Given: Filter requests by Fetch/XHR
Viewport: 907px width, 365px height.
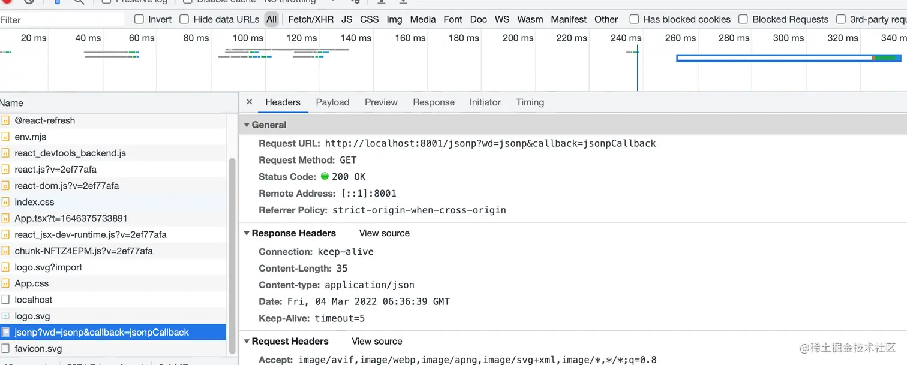Looking at the screenshot, I should [x=311, y=19].
